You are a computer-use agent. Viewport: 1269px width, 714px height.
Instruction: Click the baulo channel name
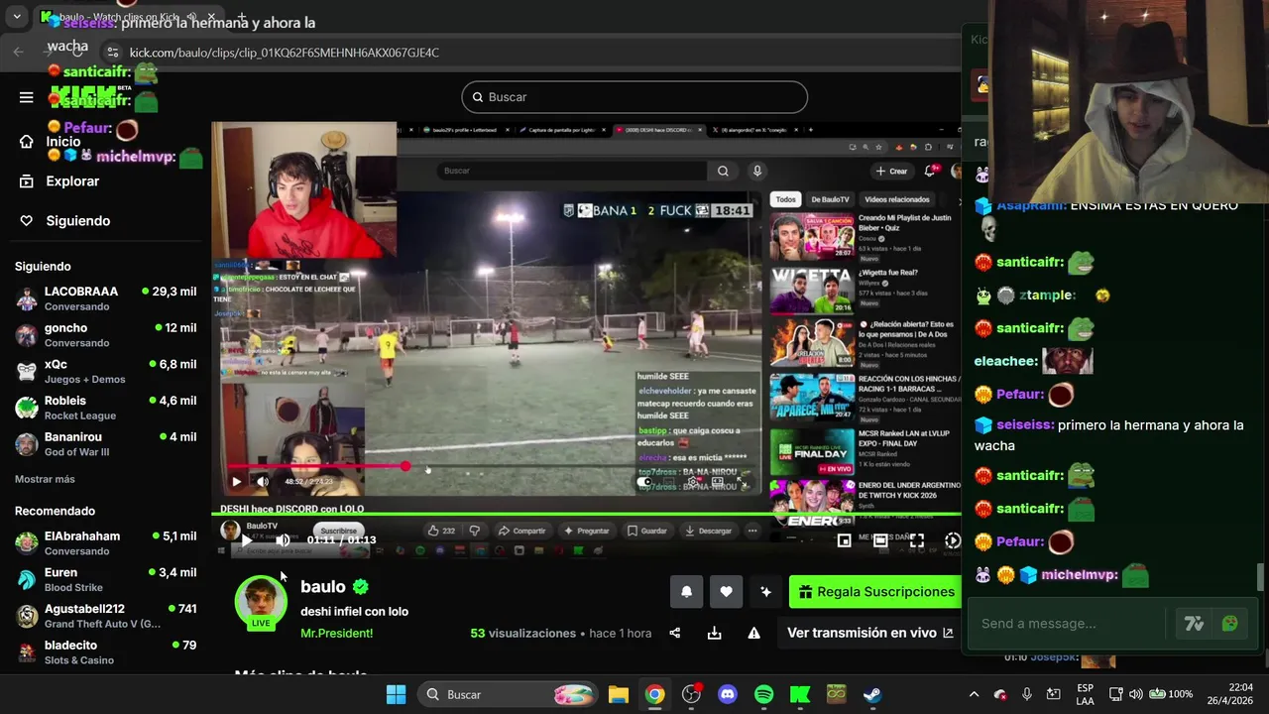pyautogui.click(x=323, y=587)
